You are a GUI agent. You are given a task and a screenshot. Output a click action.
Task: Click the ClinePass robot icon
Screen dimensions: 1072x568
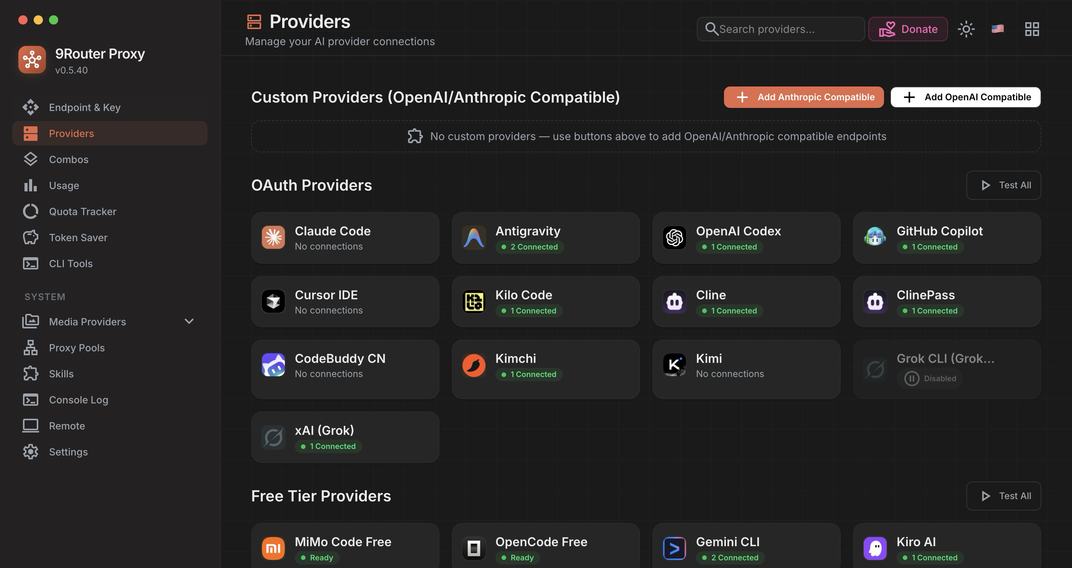(875, 301)
